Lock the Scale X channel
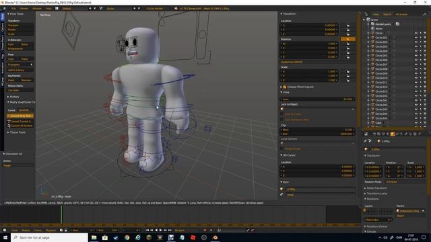 pos(348,72)
